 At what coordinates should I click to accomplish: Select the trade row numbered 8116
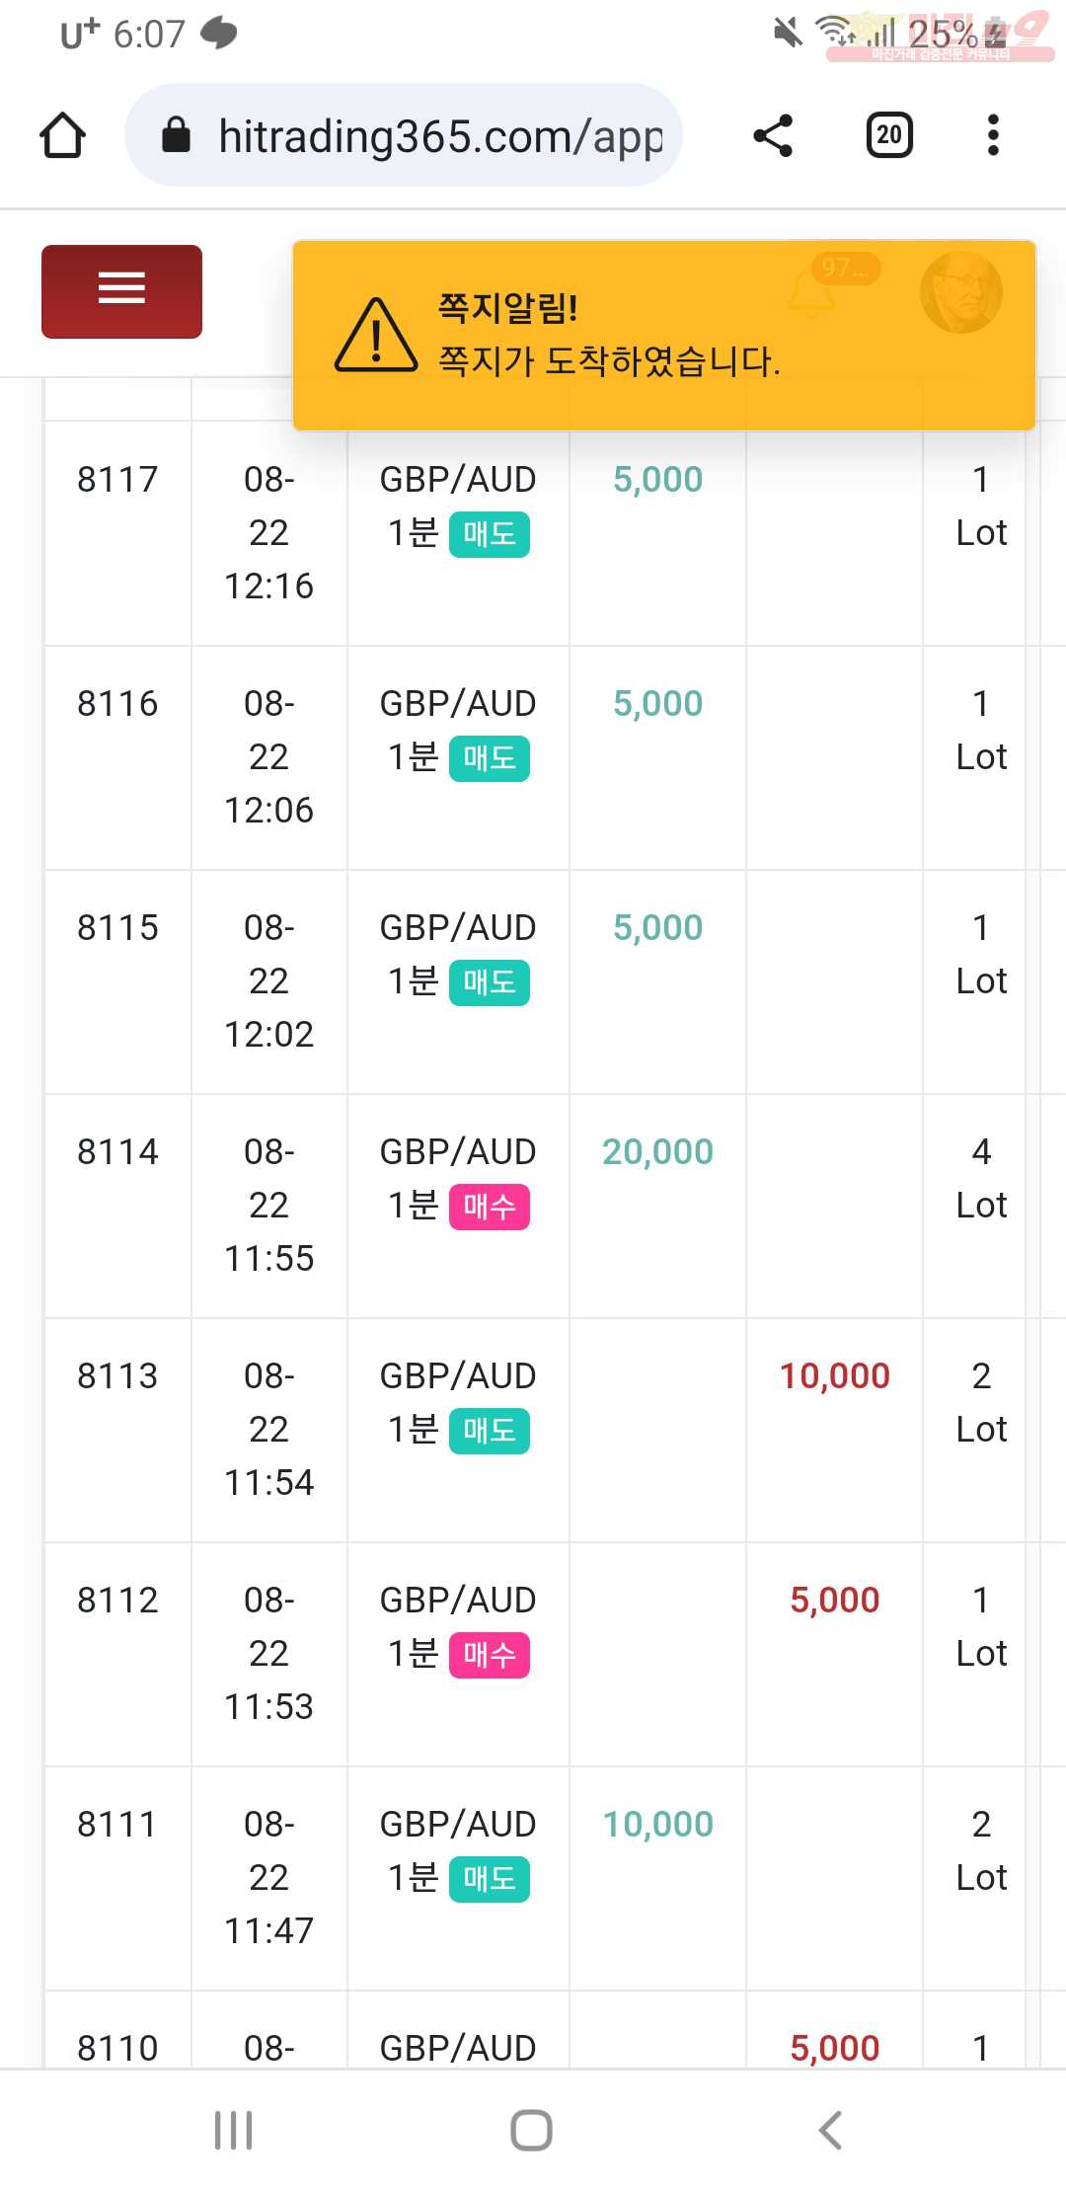click(541, 757)
